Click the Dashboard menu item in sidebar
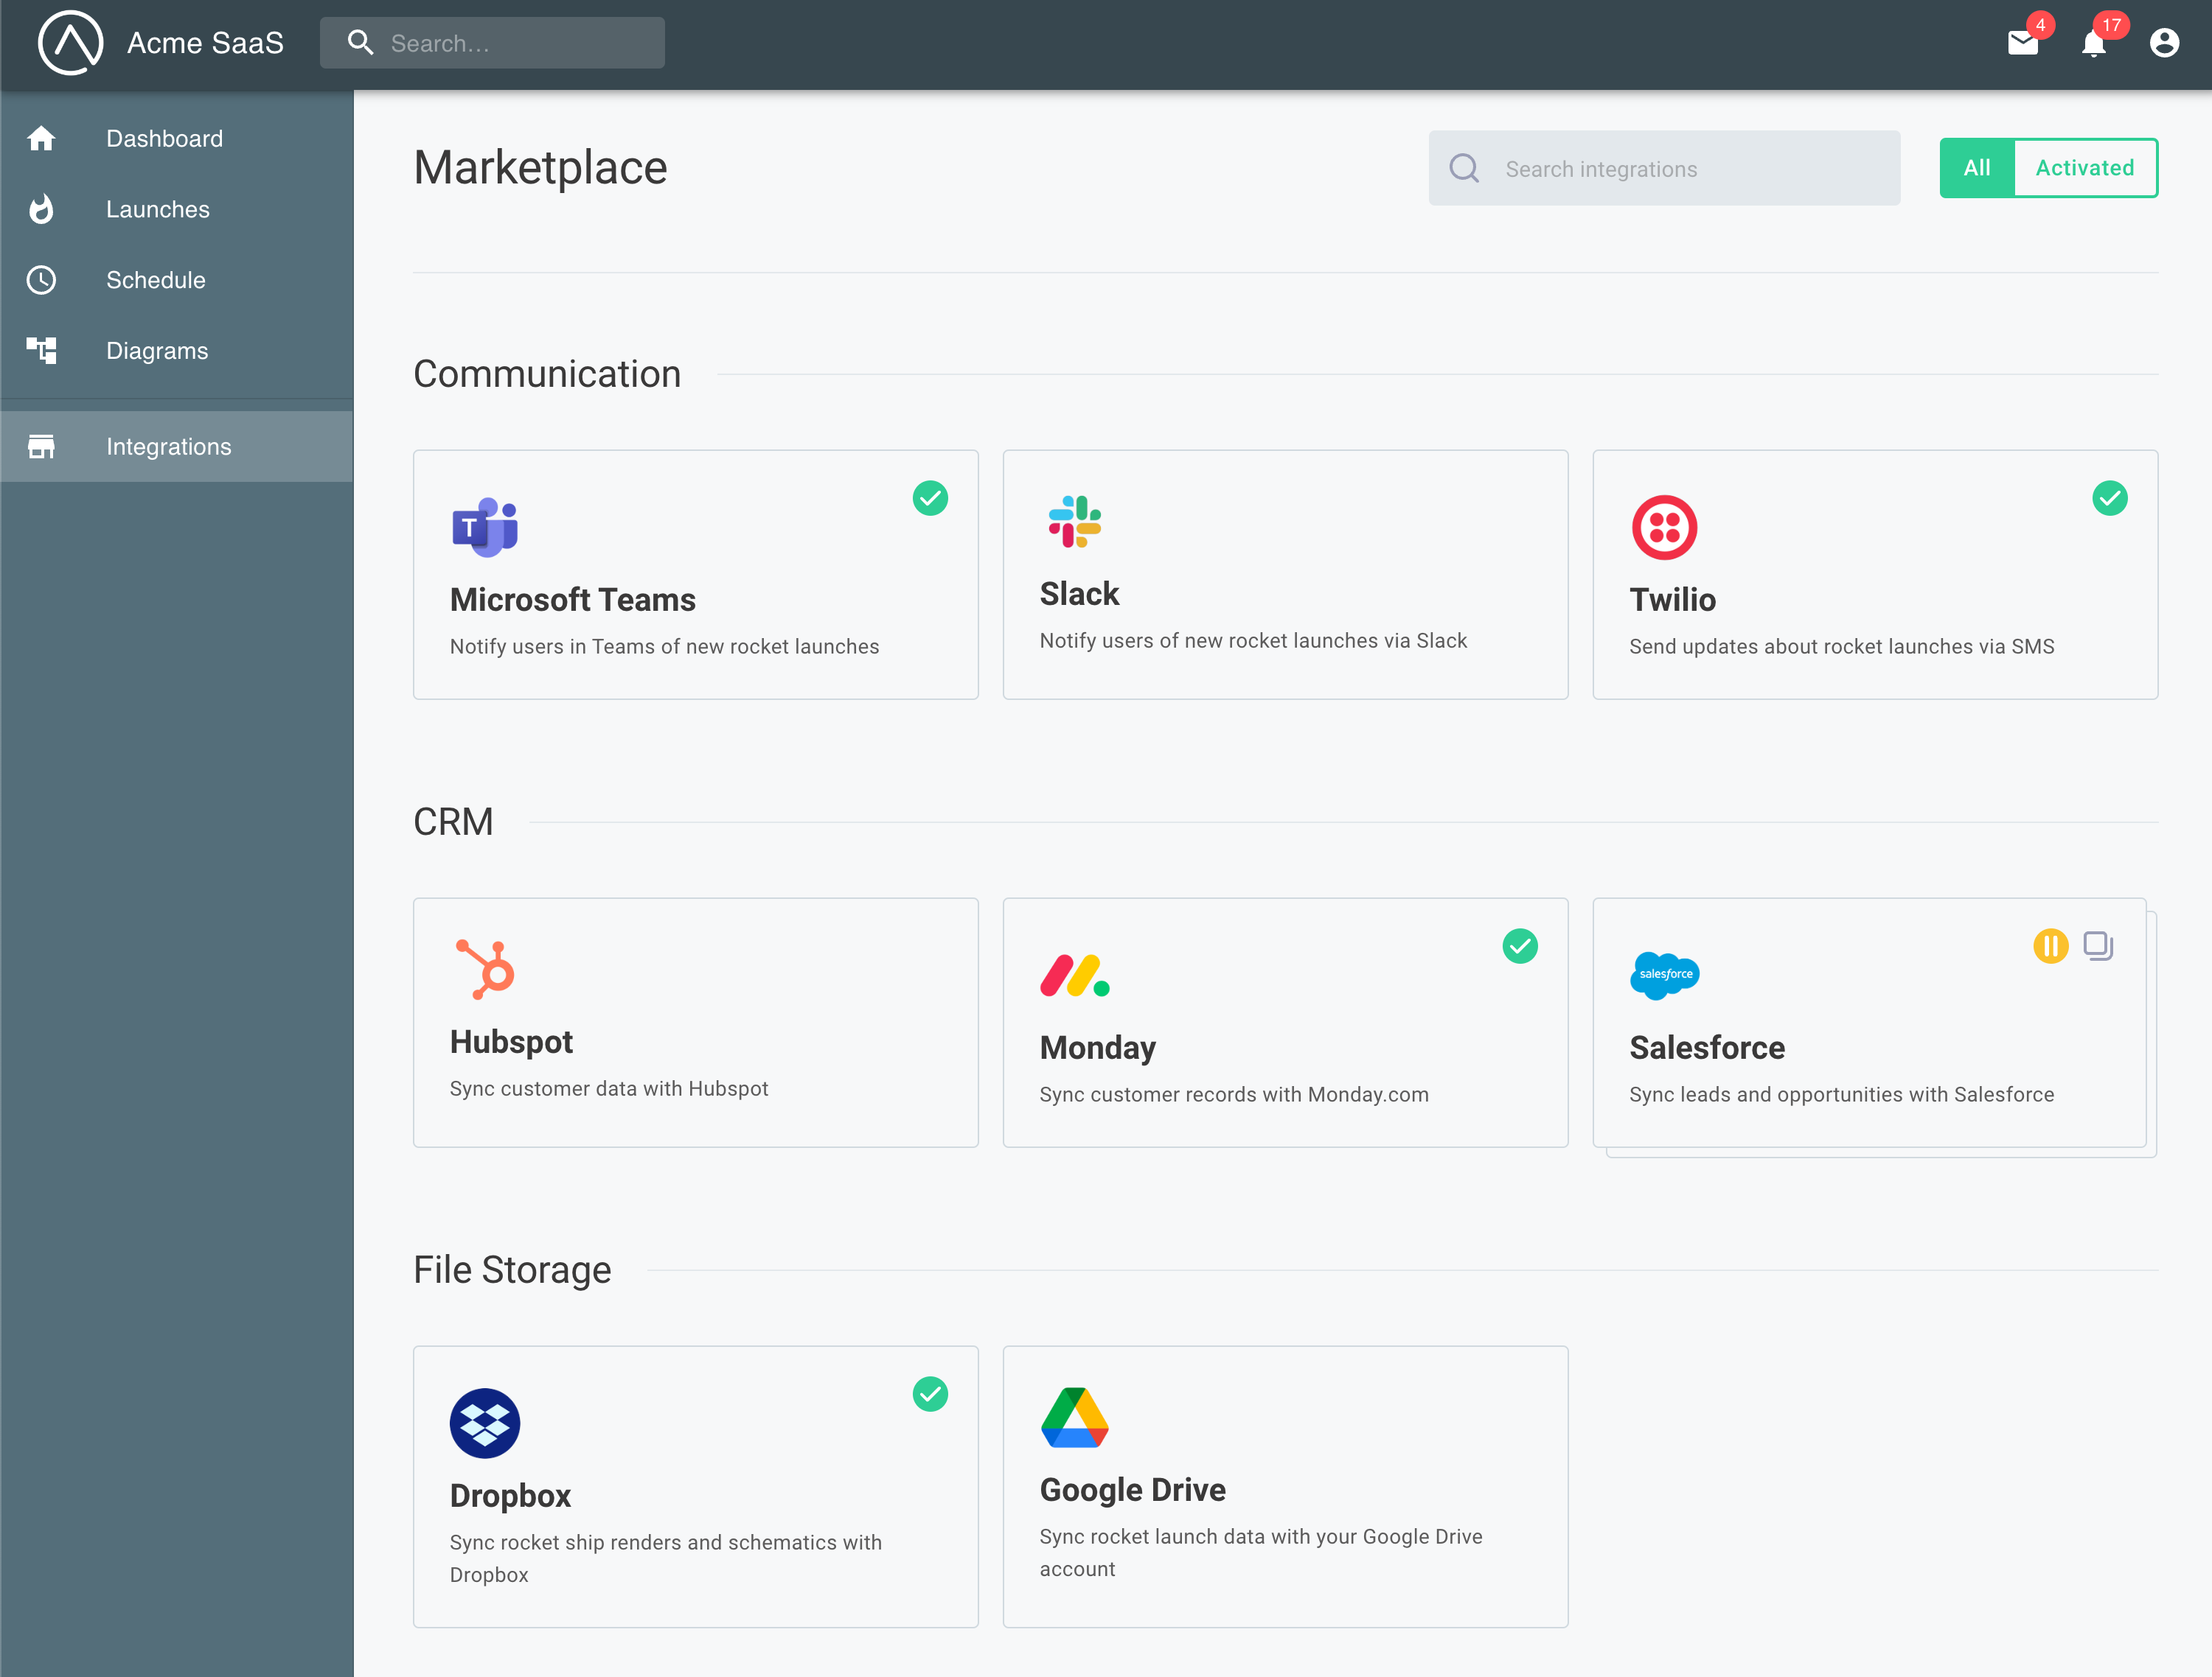Screen dimensions: 2212x1677 click(x=176, y=137)
